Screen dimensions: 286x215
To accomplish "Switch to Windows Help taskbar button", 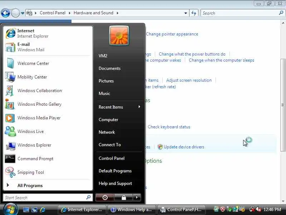I will (132, 210).
